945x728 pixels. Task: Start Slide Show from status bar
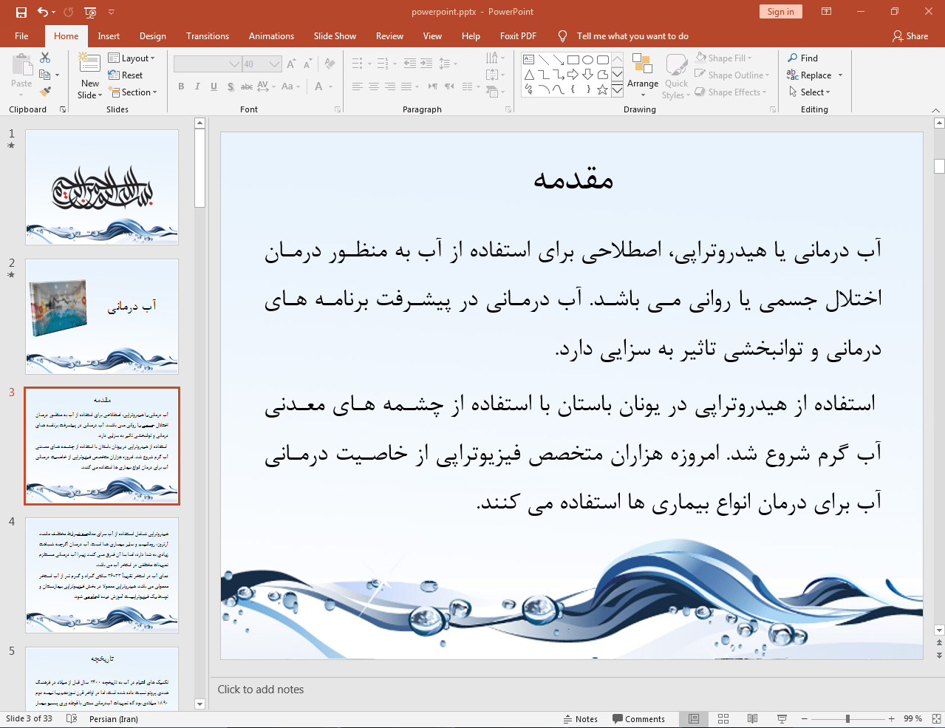pyautogui.click(x=782, y=718)
